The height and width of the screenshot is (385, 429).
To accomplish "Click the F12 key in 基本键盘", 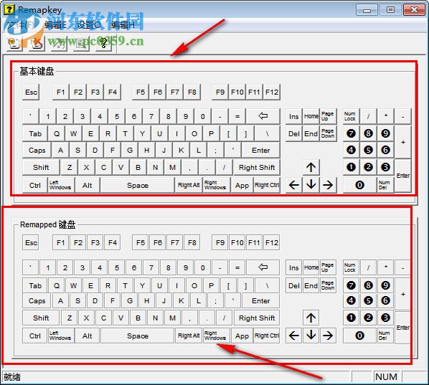I will click(x=272, y=92).
